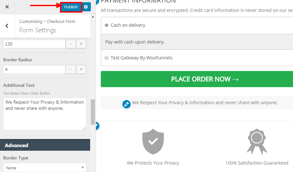The image size is (293, 172).
Task: Click the satisfaction guarantee ribbon icon
Action: tap(257, 142)
